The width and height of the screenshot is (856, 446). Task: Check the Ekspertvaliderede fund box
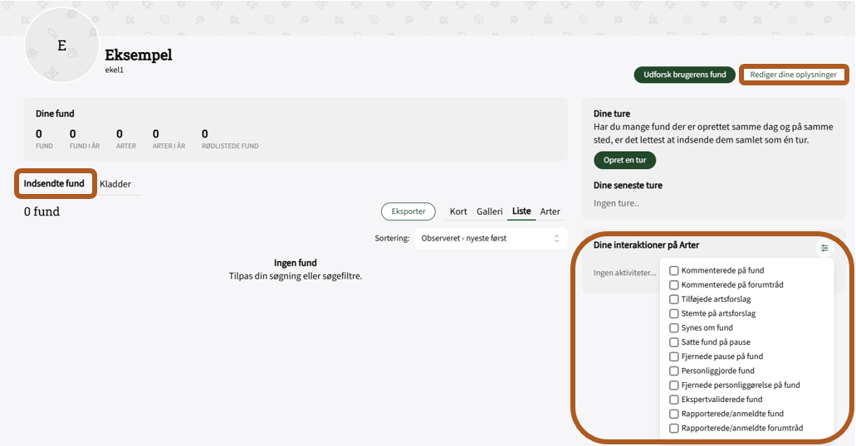[x=674, y=400]
